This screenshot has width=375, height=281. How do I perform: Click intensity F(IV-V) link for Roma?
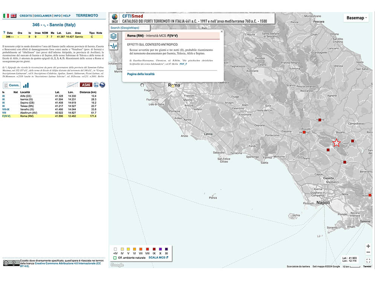6,116
